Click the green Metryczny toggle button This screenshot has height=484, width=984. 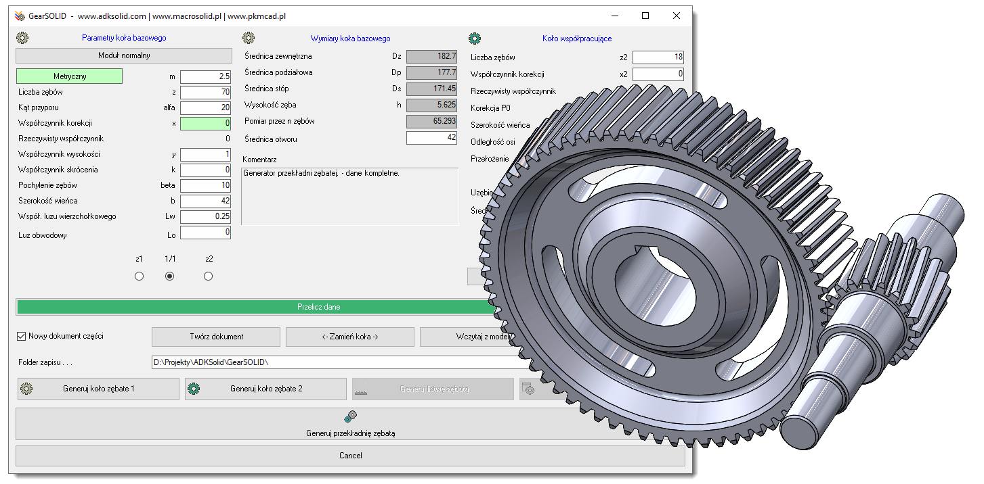tap(69, 76)
